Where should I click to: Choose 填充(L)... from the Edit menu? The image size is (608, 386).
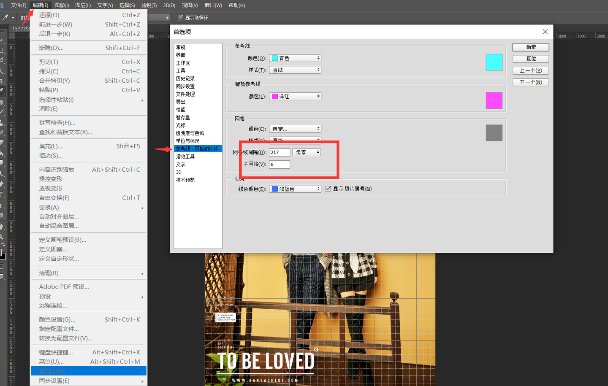pyautogui.click(x=89, y=146)
